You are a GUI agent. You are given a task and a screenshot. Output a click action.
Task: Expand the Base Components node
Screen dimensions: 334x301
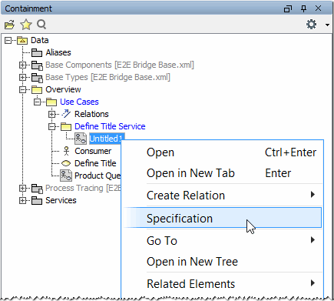[x=22, y=65]
